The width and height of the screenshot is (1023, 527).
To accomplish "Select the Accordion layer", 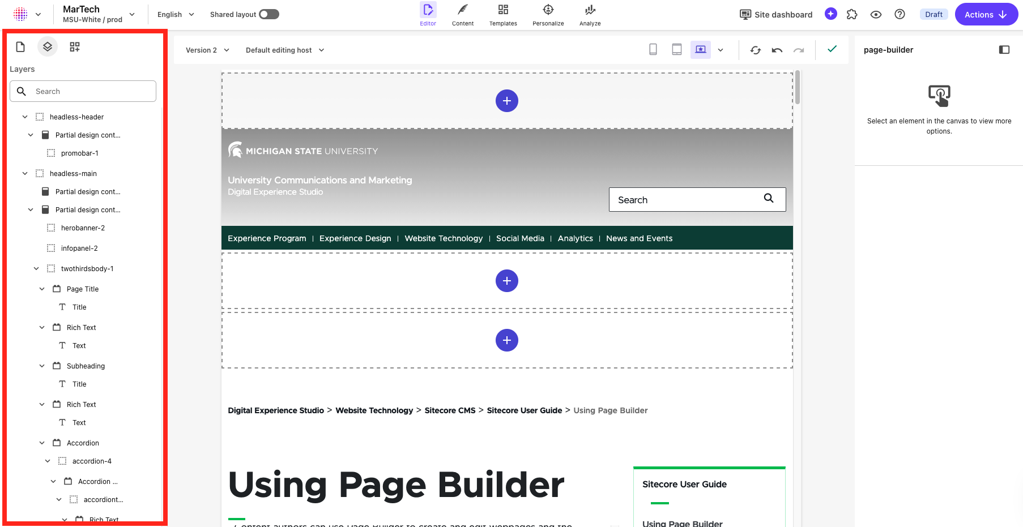I will [x=83, y=443].
